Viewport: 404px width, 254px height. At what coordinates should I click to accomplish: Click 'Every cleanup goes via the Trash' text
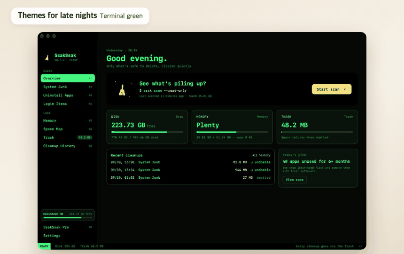pyautogui.click(x=325, y=246)
